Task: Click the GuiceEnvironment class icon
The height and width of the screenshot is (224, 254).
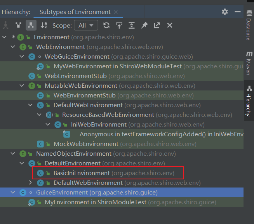Action: 23,193
